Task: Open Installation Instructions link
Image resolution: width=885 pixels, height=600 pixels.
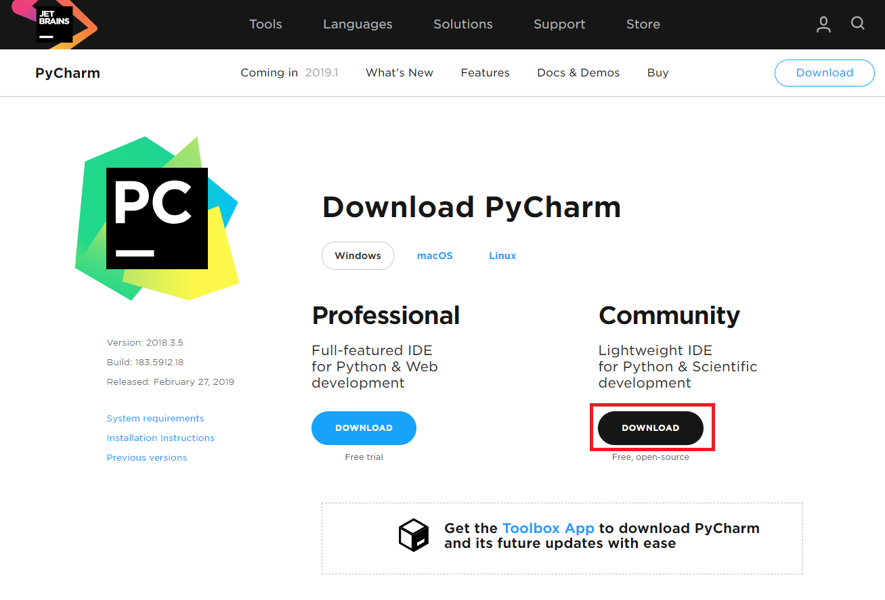Action: 160,438
